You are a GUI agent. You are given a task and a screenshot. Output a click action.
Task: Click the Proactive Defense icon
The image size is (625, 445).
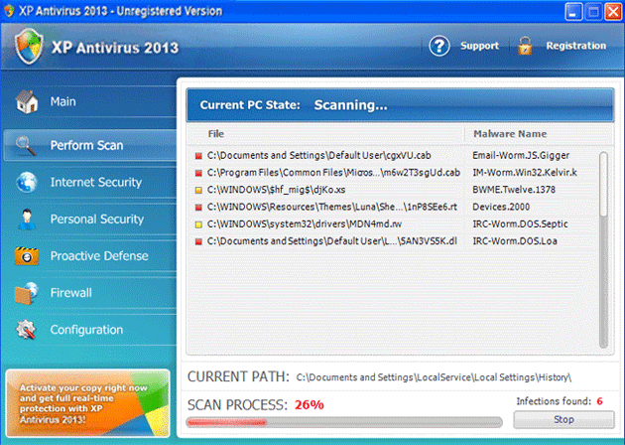click(x=27, y=256)
